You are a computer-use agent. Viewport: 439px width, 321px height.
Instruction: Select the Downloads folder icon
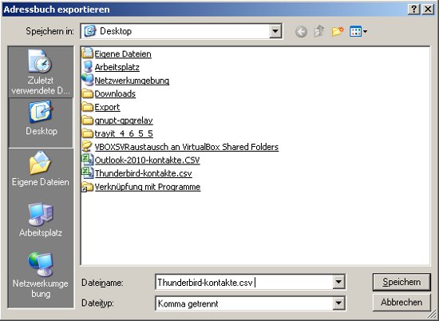[87, 93]
